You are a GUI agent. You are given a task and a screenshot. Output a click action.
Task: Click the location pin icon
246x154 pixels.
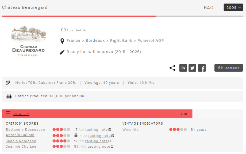(x=62, y=41)
